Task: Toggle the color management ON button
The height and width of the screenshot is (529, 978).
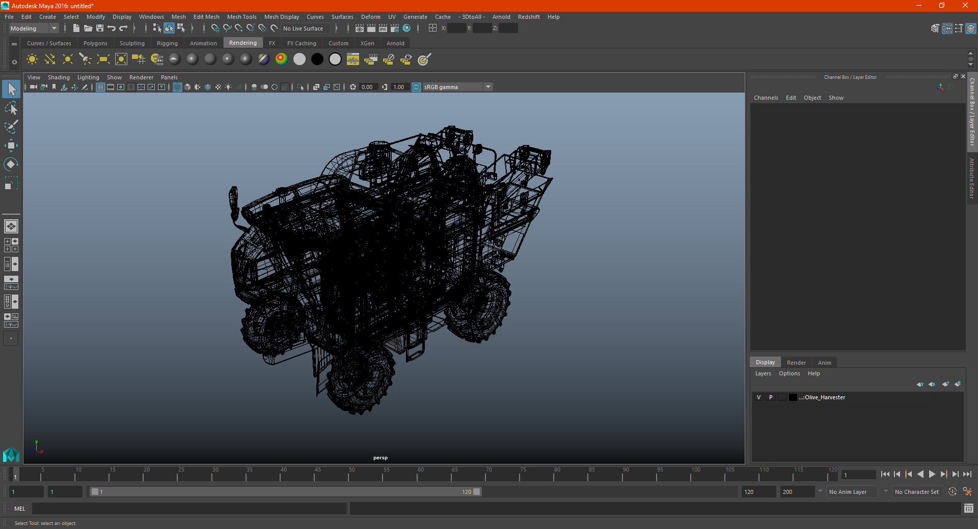Action: 416,87
